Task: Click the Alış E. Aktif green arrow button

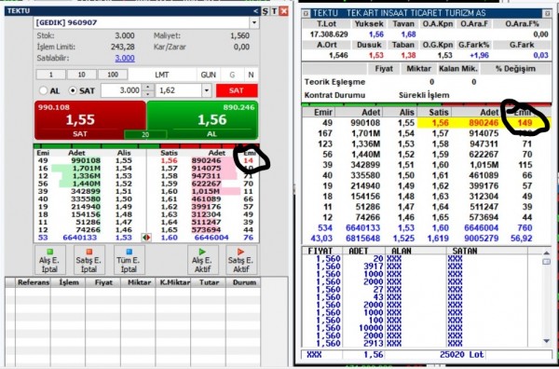Action: coord(203,260)
